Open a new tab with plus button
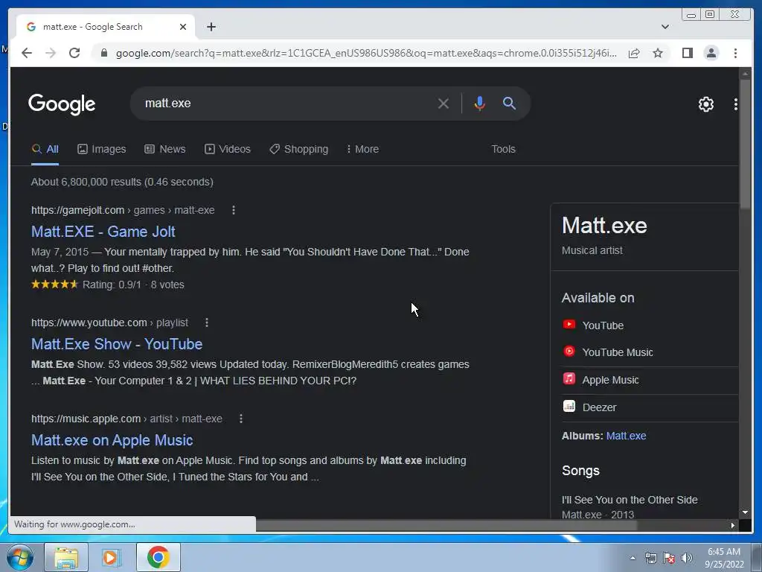Viewport: 762px width, 572px height. [x=211, y=27]
